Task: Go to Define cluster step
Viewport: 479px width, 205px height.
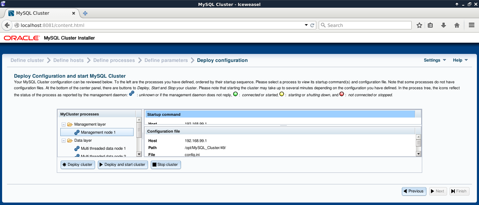Action: [27, 60]
